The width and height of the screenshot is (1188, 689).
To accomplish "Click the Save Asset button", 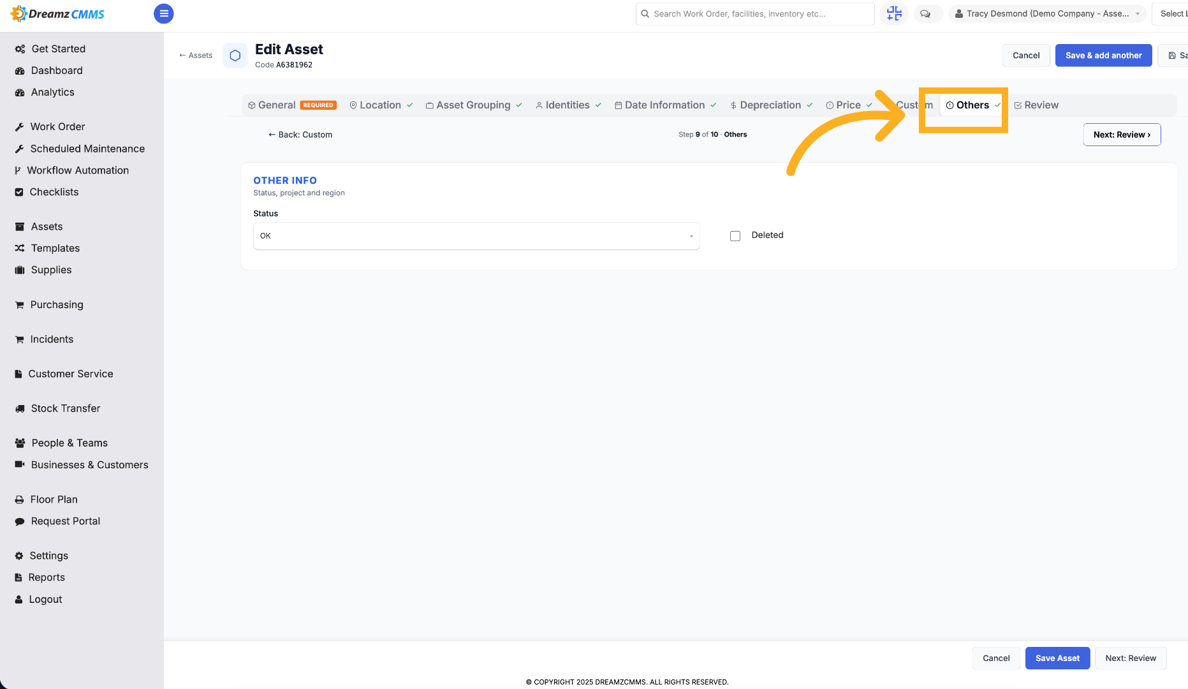I will [1057, 658].
